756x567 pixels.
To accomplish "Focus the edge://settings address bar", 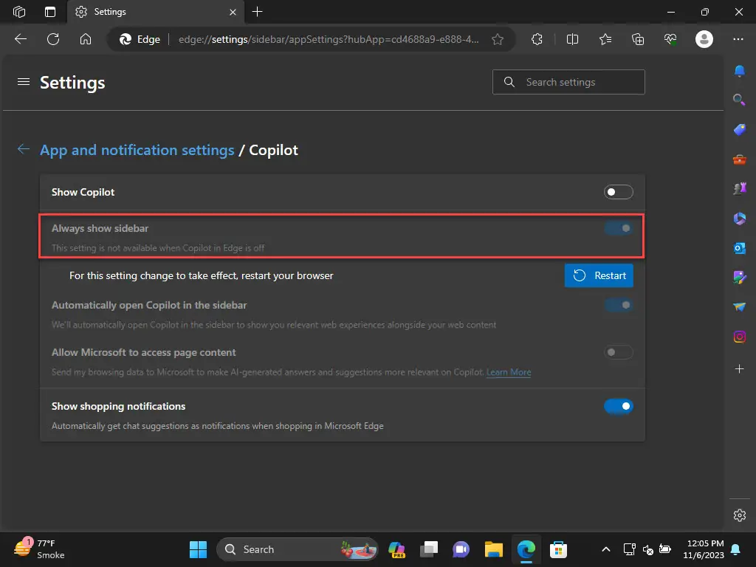I will click(329, 39).
